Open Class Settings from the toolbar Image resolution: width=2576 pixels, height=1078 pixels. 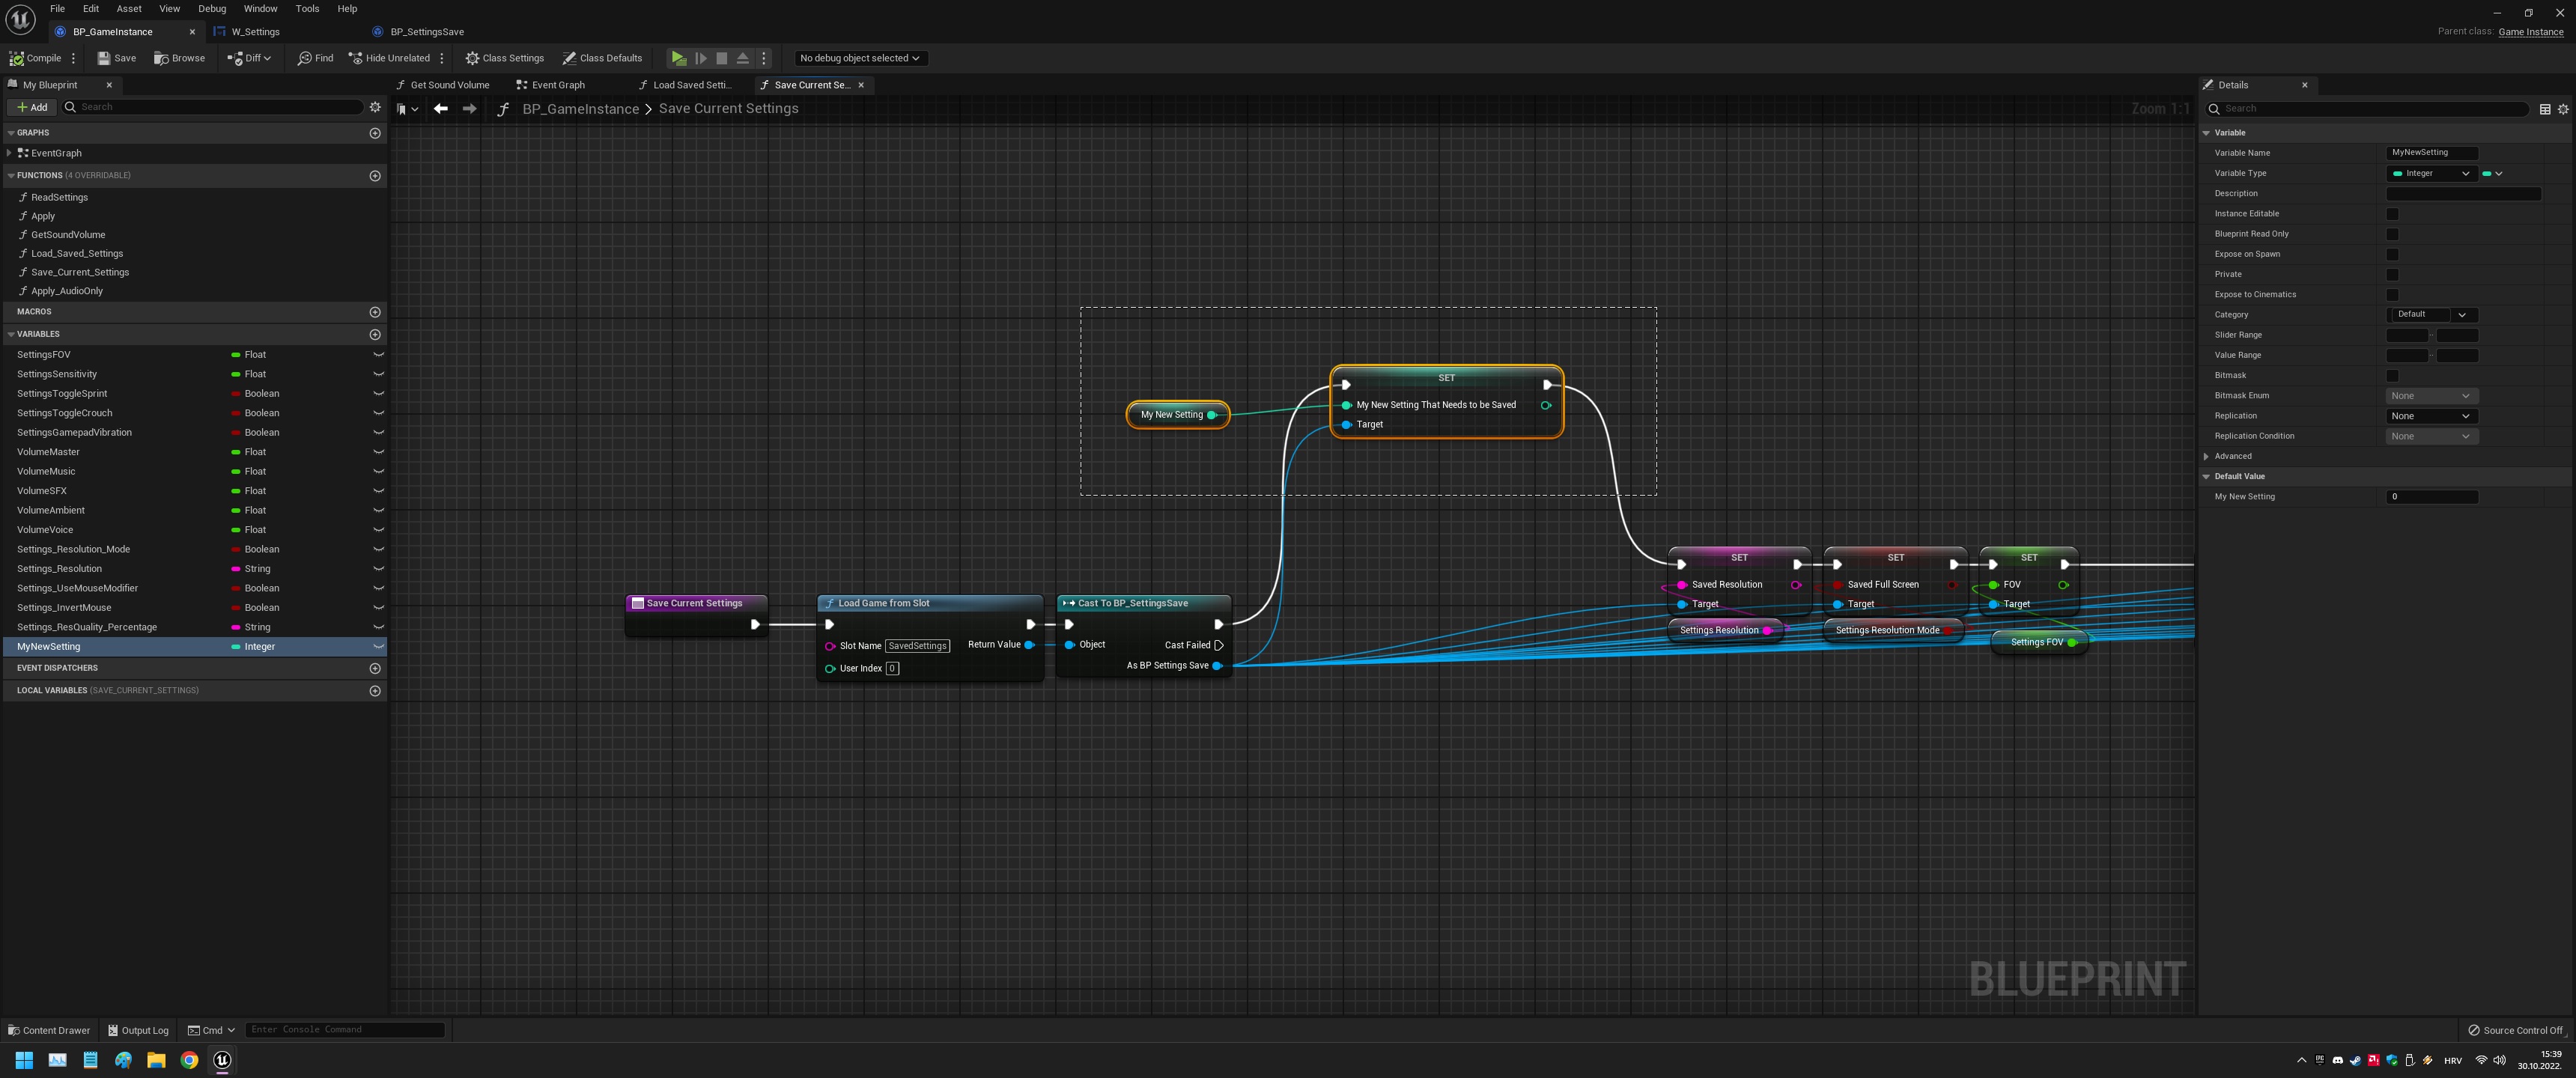(504, 58)
